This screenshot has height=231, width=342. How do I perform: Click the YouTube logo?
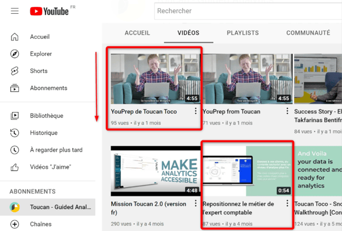point(50,11)
